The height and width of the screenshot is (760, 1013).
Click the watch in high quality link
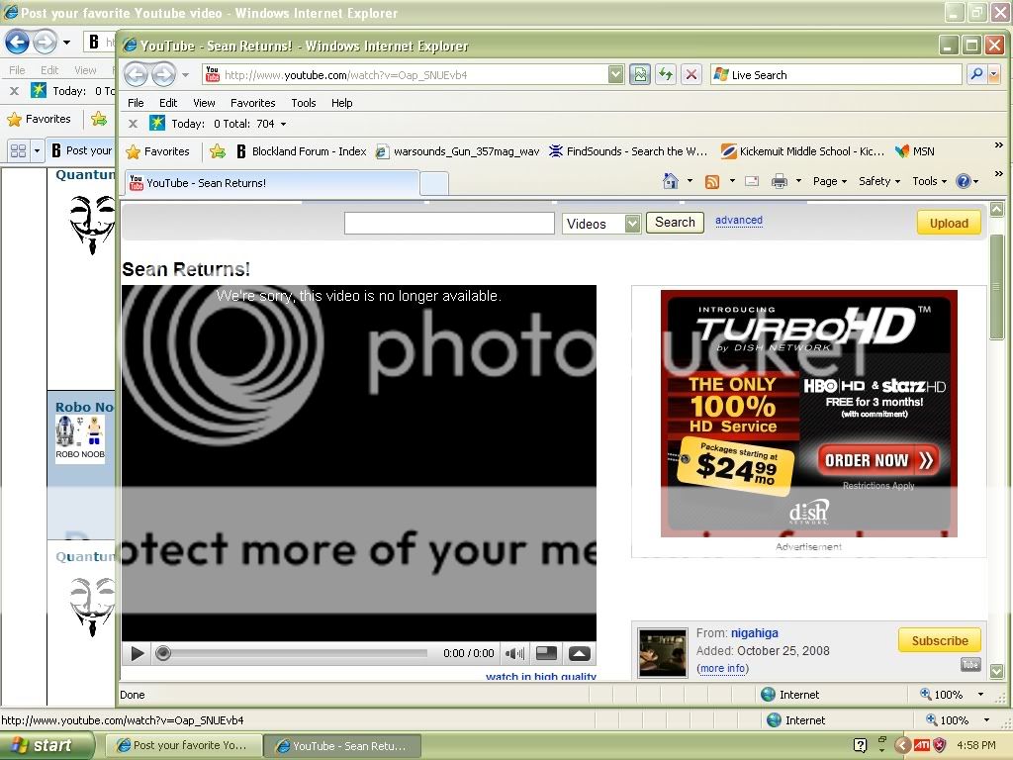click(x=541, y=676)
